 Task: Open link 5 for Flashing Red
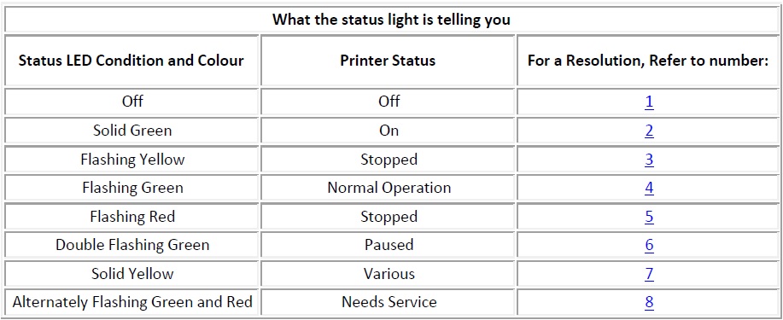pos(649,217)
